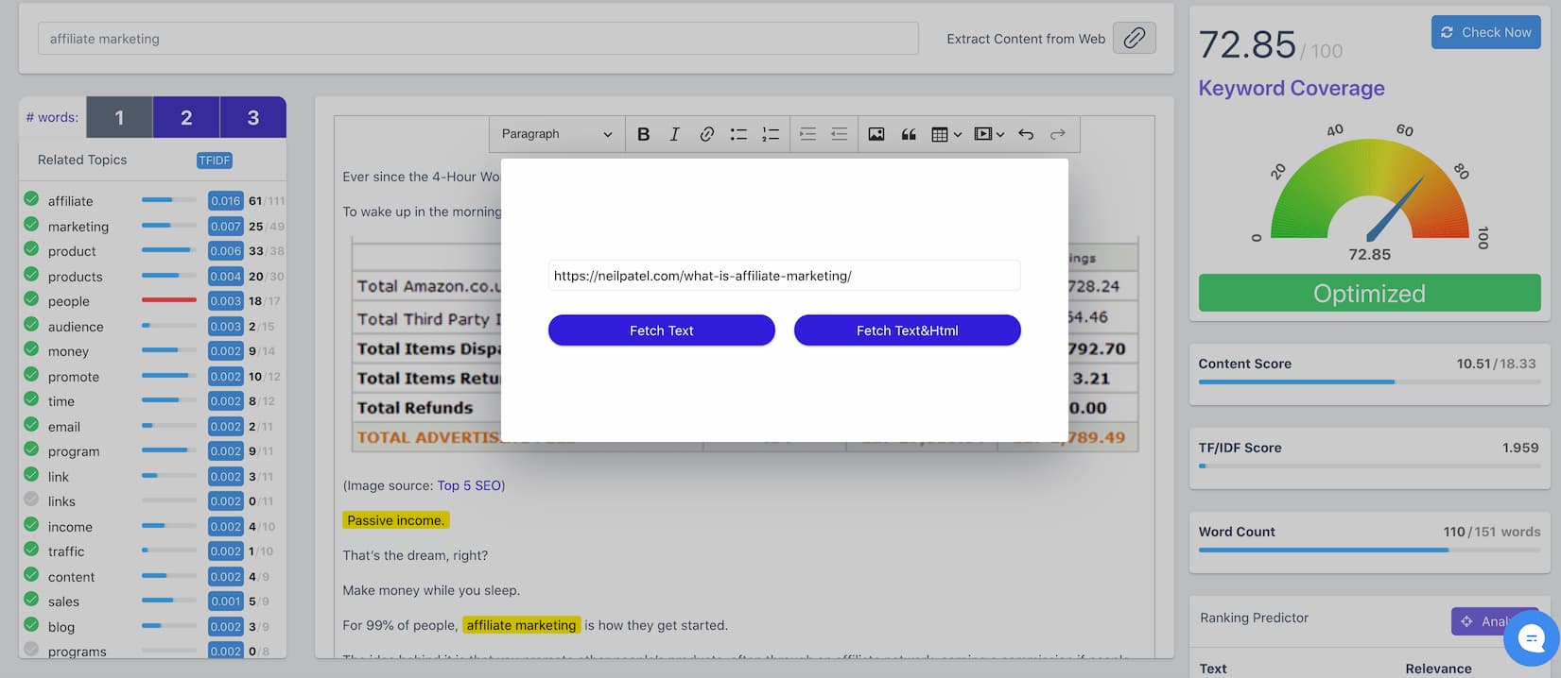Toggle the checkmark beside 'affiliate' keyword
The width and height of the screenshot is (1561, 678).
click(x=31, y=199)
